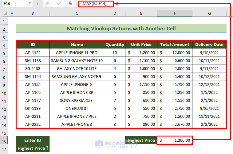Click the ID header cell
The image size is (233, 154).
click(33, 44)
